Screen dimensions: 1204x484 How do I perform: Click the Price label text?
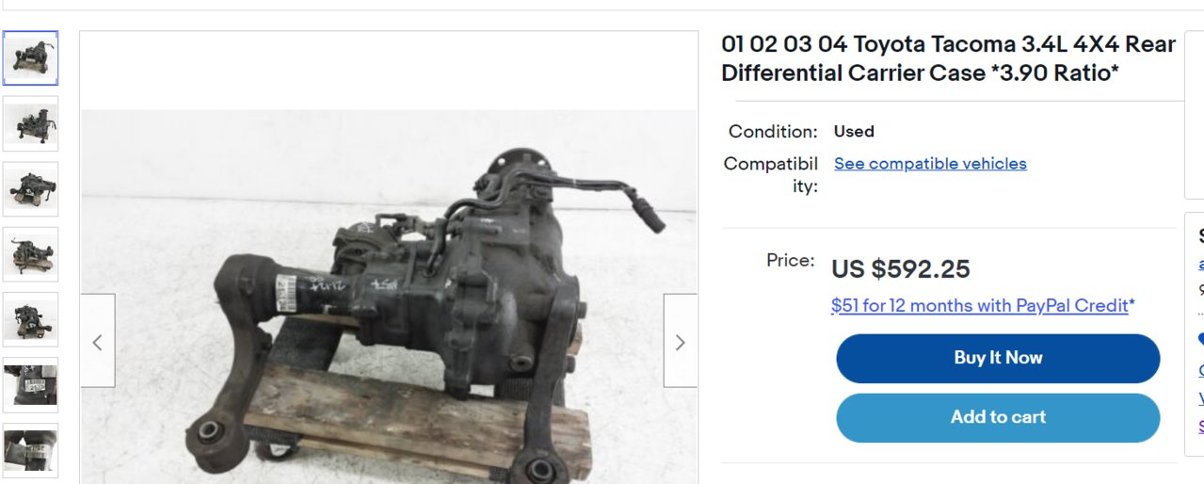click(x=791, y=260)
